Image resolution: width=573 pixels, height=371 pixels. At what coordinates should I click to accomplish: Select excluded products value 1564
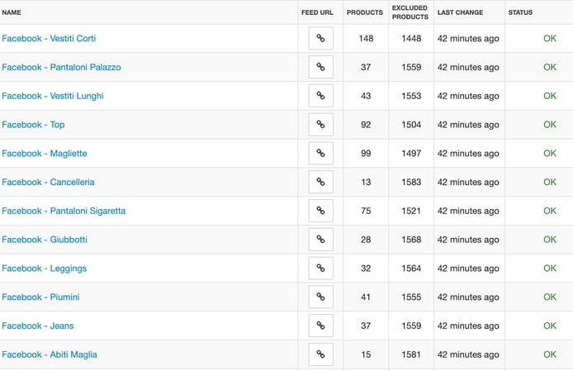411,269
